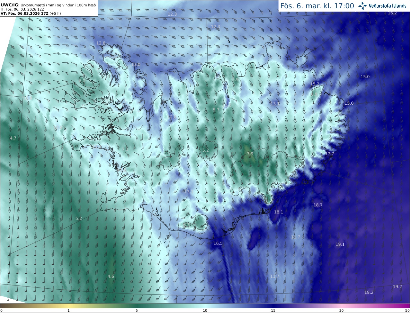Click the 10 tick on the colour scale
Viewport: 410px width, 313px height.
coord(205,310)
